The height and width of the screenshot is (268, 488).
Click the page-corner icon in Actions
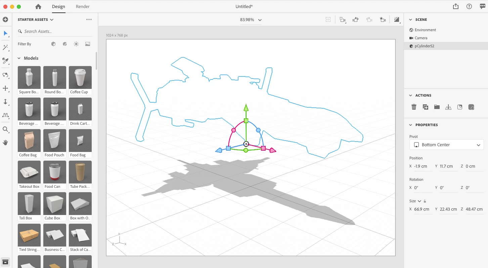click(x=460, y=107)
